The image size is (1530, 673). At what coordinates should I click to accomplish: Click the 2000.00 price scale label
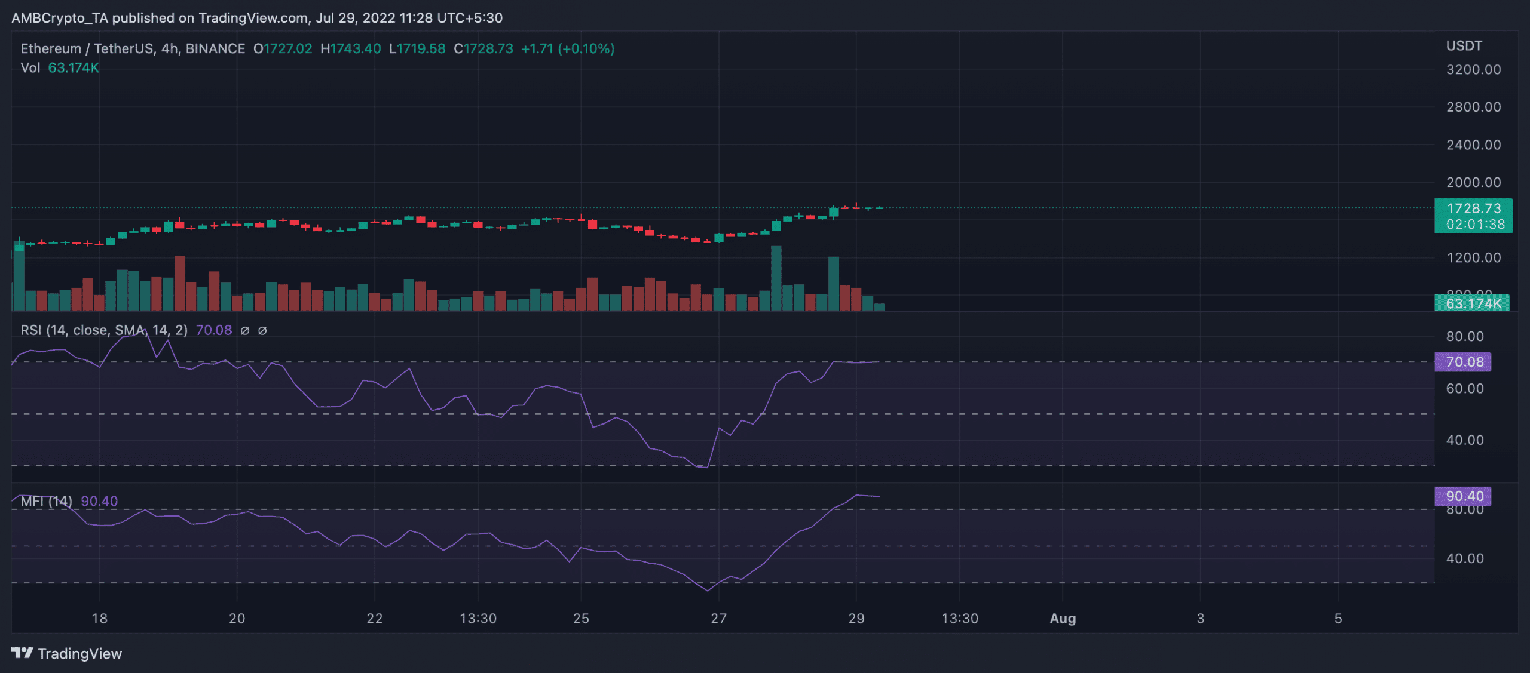(1473, 182)
